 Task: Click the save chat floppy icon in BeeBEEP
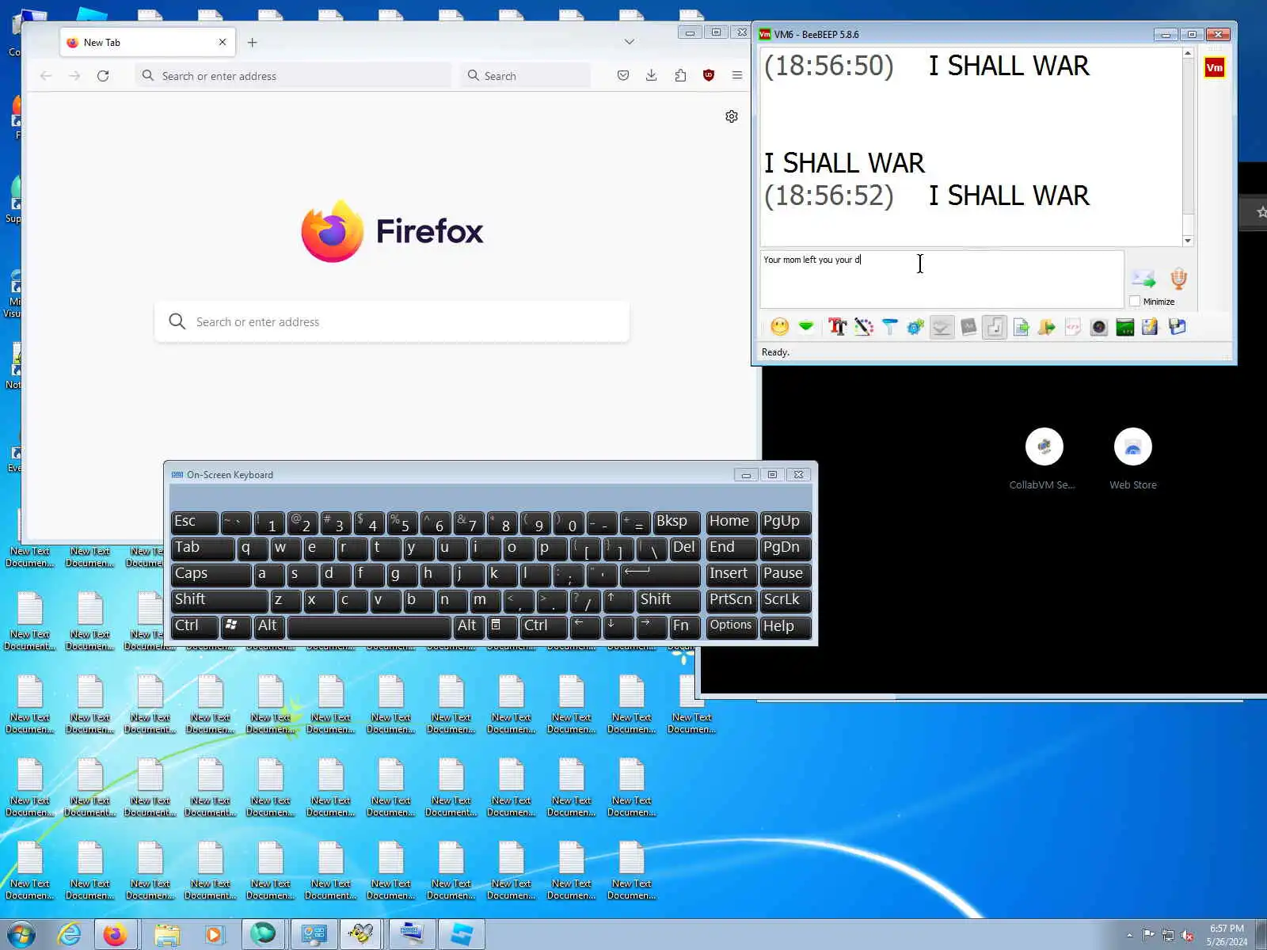point(1177,327)
